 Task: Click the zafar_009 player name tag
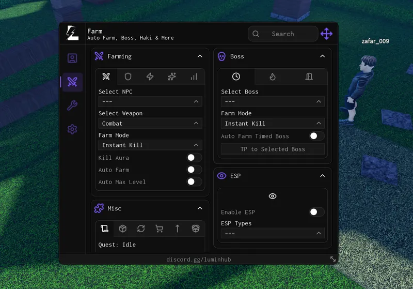pos(375,41)
